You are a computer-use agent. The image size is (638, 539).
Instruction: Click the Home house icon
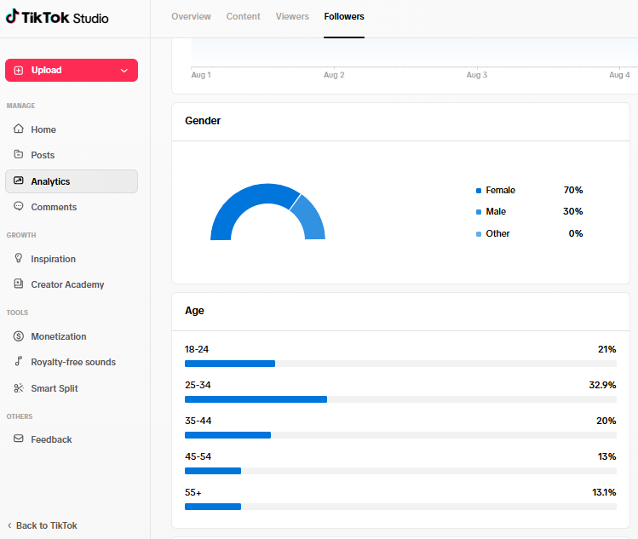18,129
